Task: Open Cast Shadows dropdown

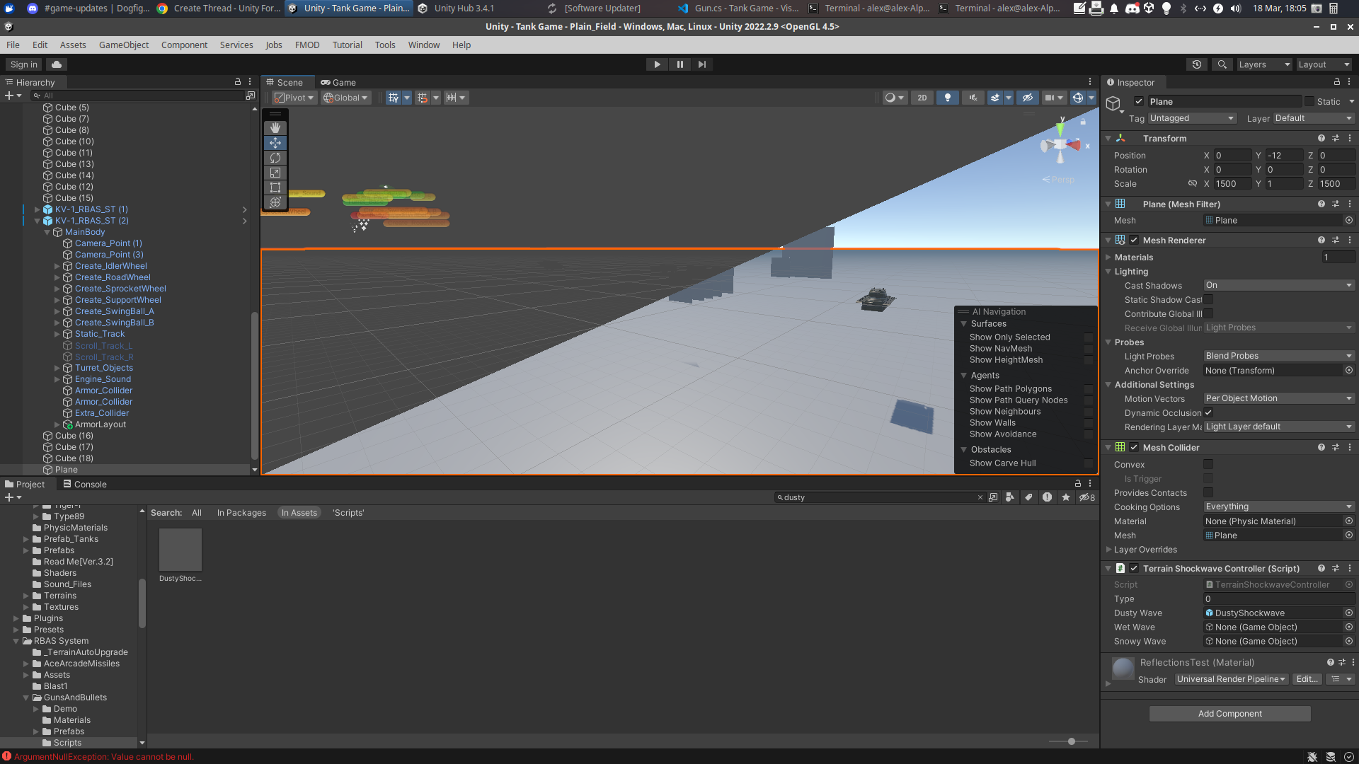Action: tap(1279, 286)
